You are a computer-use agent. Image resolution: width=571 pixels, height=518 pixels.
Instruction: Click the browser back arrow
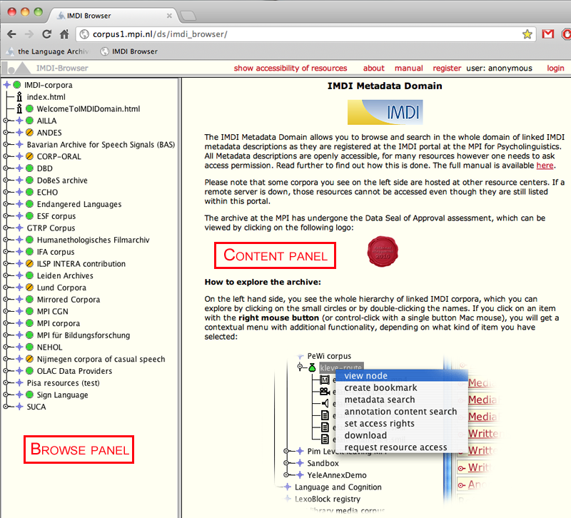pyautogui.click(x=11, y=34)
